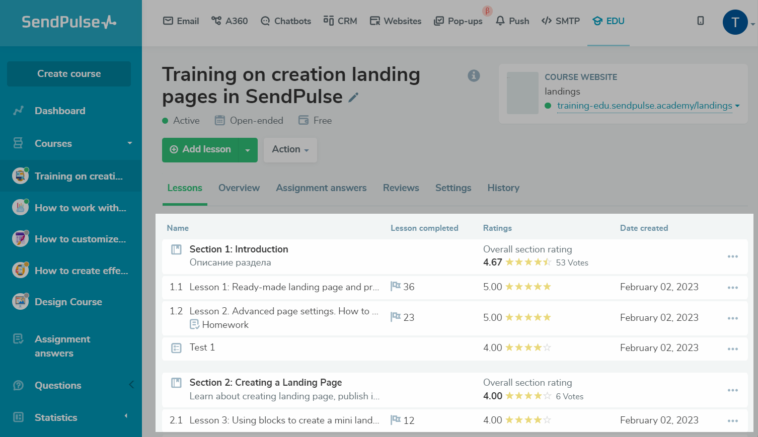This screenshot has width=758, height=437.
Task: Expand the Courses list in sidebar
Action: [x=130, y=143]
